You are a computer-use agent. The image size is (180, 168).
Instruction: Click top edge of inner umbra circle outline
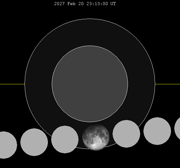[x=90, y=46]
